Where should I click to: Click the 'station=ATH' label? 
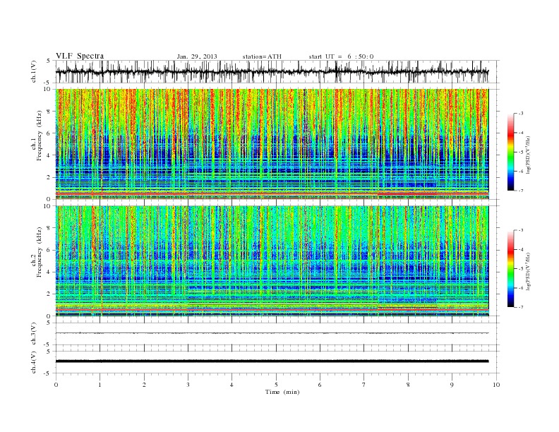262,56
